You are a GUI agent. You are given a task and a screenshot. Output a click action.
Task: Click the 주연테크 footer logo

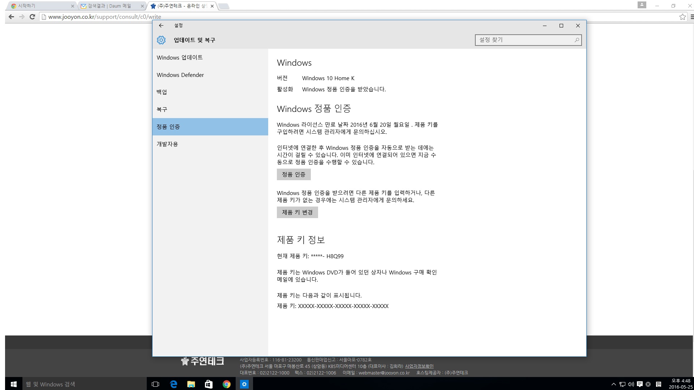(x=202, y=361)
